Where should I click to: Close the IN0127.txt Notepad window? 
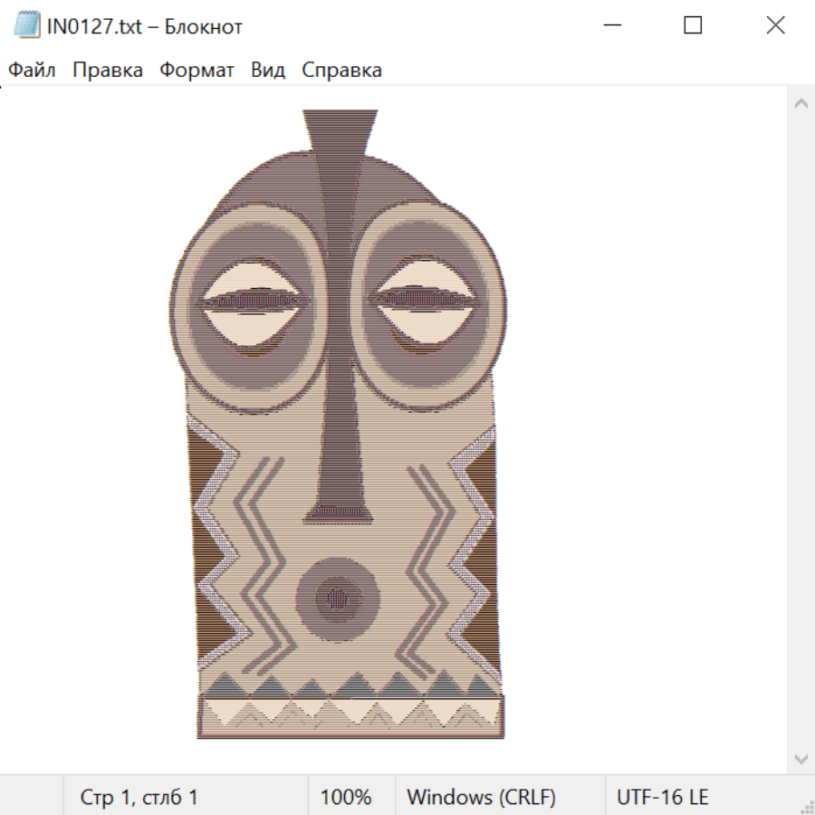point(775,25)
